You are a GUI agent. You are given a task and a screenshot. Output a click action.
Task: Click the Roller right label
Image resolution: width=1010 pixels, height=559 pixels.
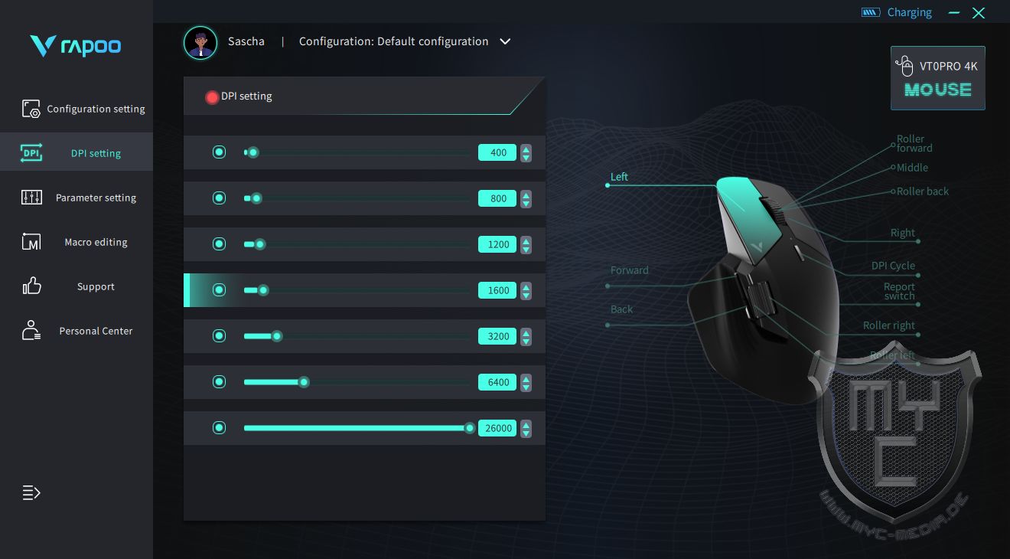tap(889, 325)
